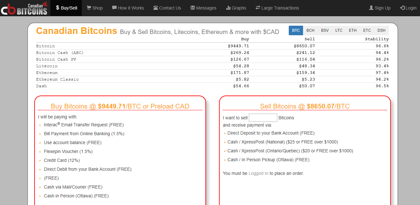Click the Bitcoin Cash (ABC) row name
The image size is (420, 205).
pyautogui.click(x=60, y=53)
